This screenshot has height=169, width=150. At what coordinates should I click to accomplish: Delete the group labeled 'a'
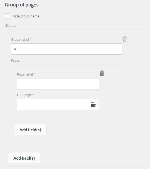tap(125, 39)
